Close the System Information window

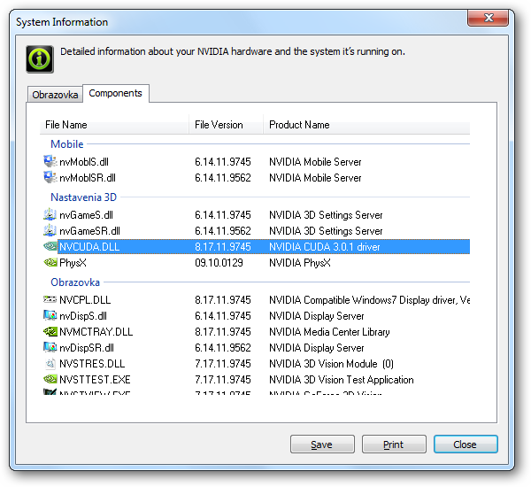(x=488, y=18)
